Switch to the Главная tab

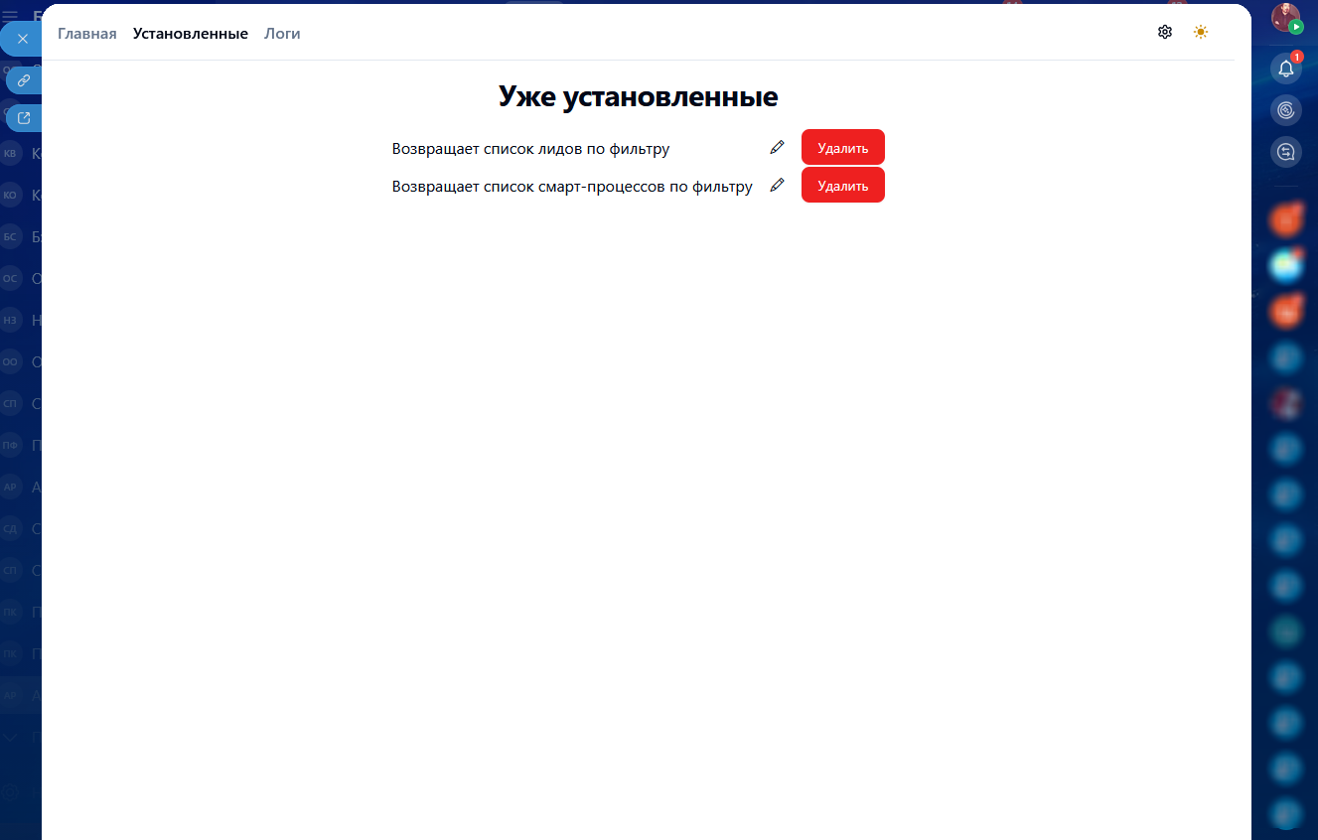(87, 34)
